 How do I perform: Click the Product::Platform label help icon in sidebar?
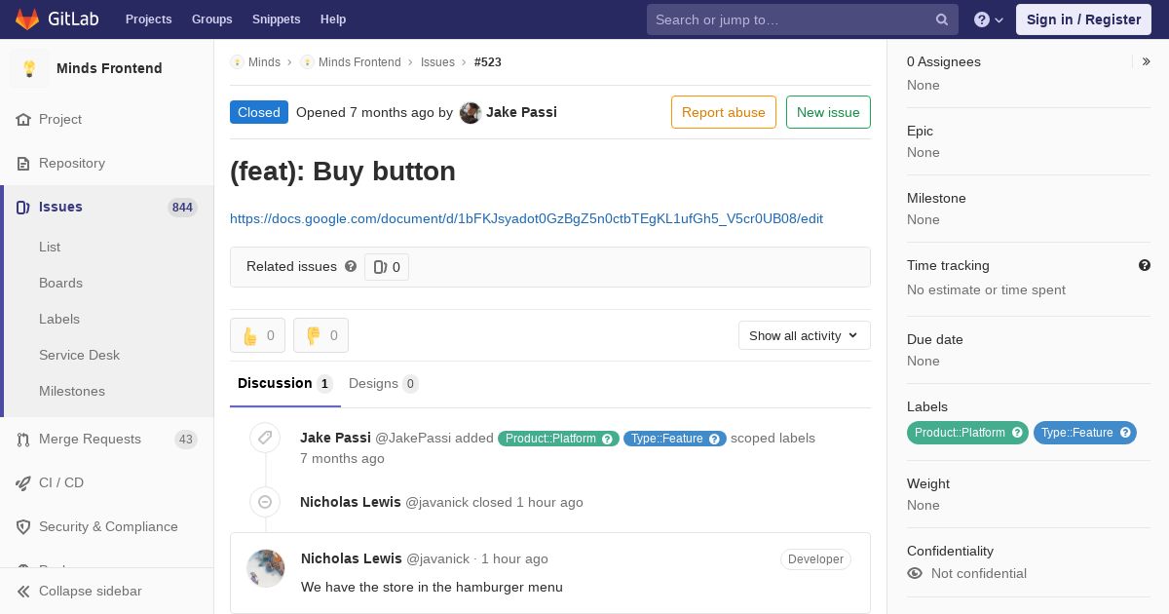tap(1018, 433)
